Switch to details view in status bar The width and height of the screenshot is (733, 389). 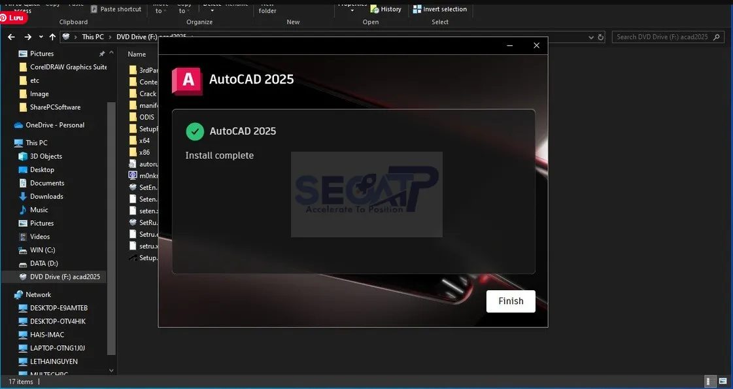tap(709, 381)
